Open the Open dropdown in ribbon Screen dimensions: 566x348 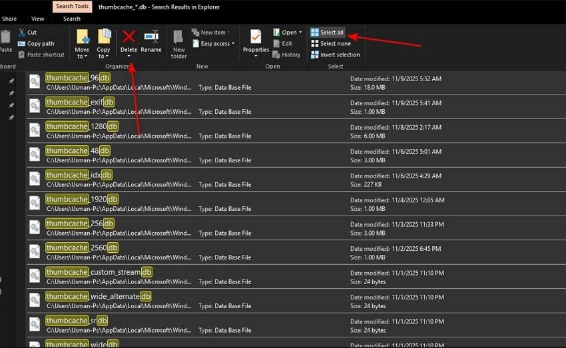(x=288, y=33)
